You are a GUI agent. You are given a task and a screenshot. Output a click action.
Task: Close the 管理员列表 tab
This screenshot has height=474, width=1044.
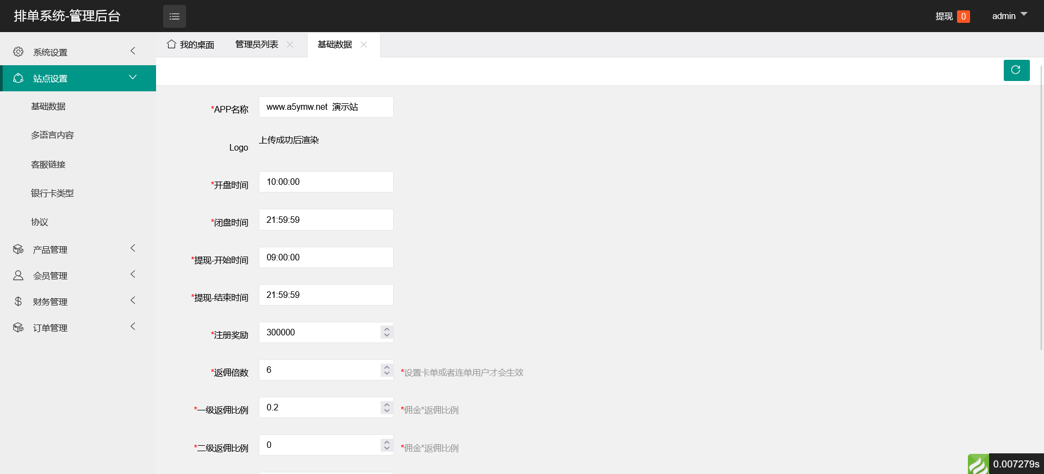point(290,45)
